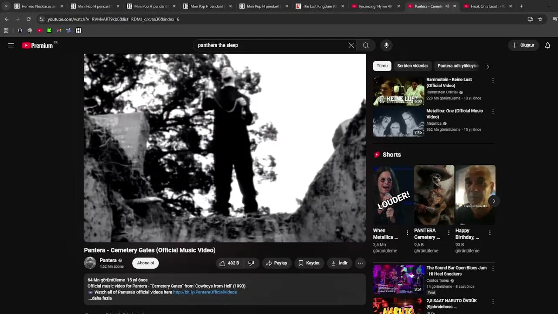Click the Abone ol subscribe button

[146, 263]
